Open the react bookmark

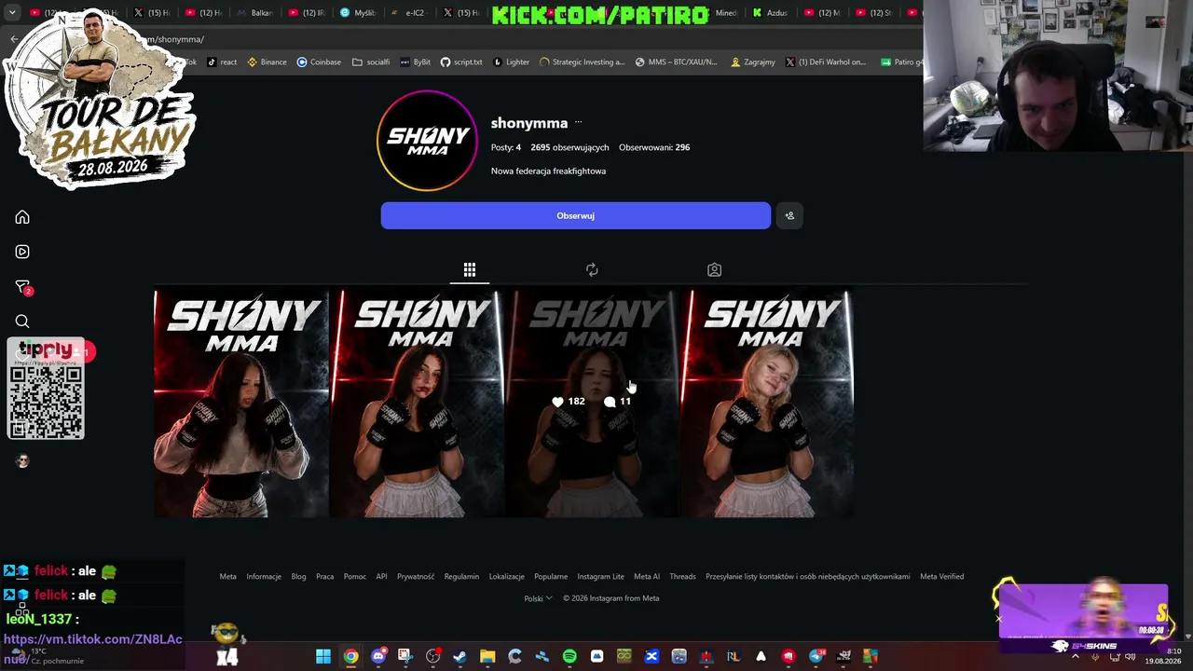tap(222, 62)
